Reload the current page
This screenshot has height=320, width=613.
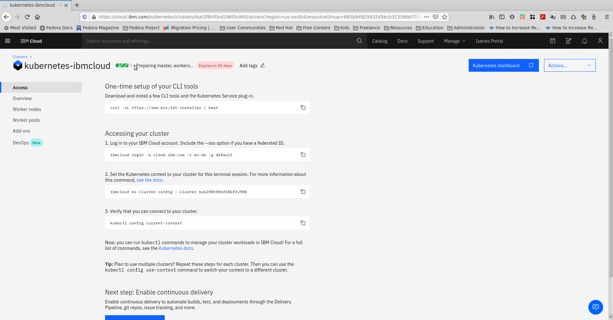point(27,17)
